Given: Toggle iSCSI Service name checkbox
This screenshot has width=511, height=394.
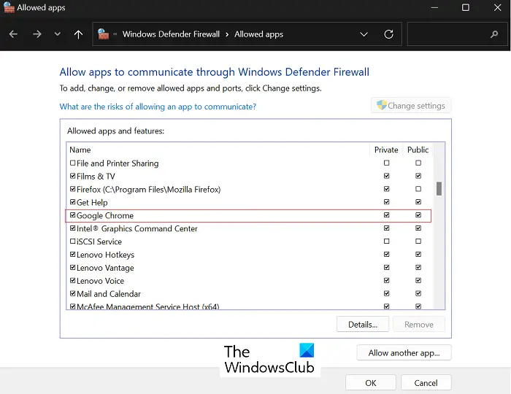Looking at the screenshot, I should point(73,242).
